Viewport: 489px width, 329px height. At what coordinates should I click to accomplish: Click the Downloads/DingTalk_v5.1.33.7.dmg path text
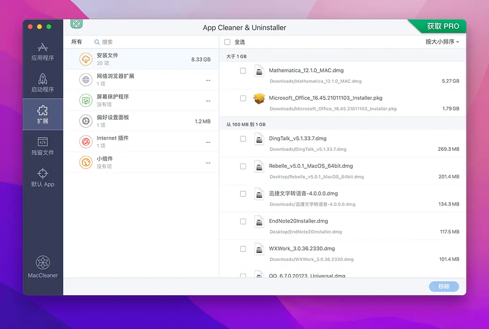click(x=308, y=149)
